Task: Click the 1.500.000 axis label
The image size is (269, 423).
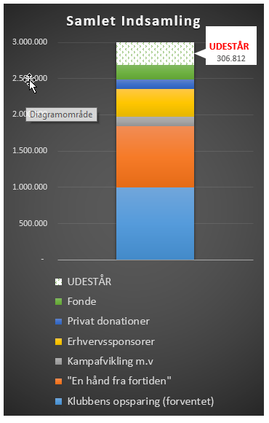Action: (x=30, y=150)
